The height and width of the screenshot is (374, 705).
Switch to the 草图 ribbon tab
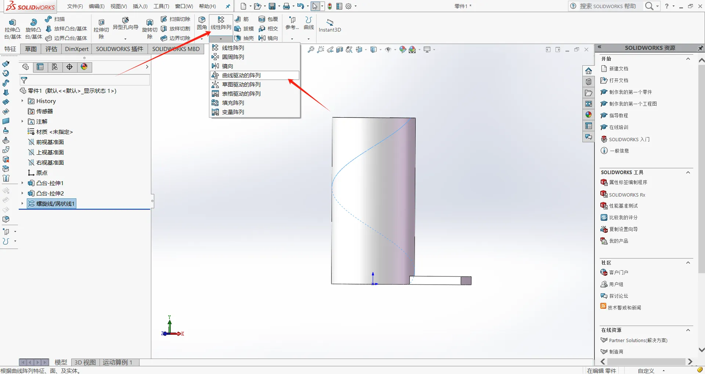point(31,49)
